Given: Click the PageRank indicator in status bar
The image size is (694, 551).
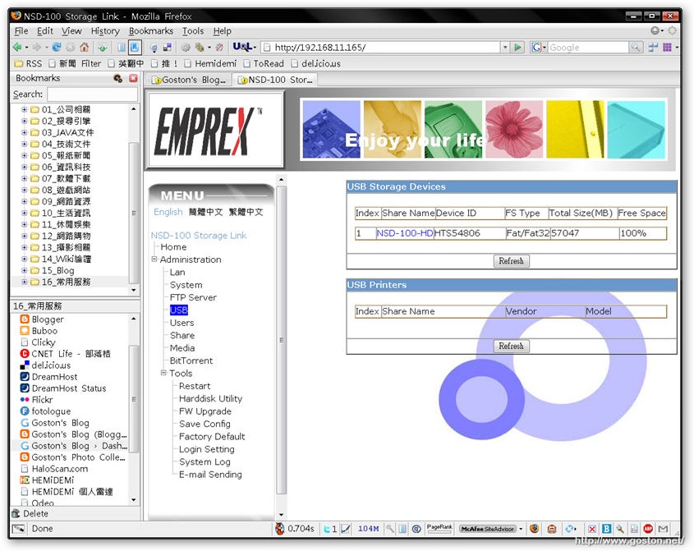Looking at the screenshot, I should (x=439, y=528).
